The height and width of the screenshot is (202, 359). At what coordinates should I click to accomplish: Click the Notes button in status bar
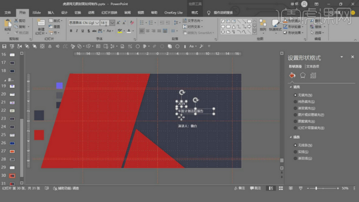coord(240,188)
